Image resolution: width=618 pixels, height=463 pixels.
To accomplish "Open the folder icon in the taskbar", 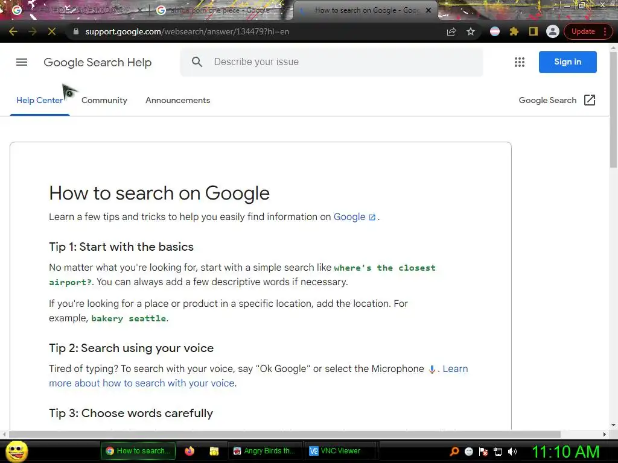I will [214, 451].
